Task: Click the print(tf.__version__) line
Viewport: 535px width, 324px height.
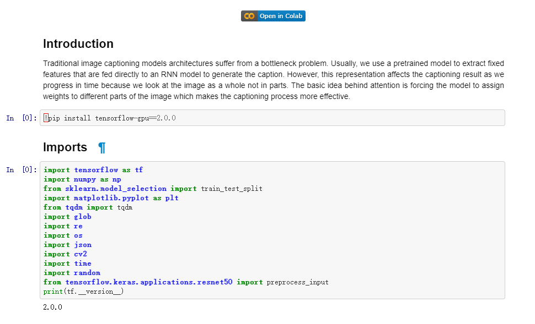Action: (83, 292)
